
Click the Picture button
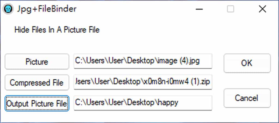(x=37, y=61)
